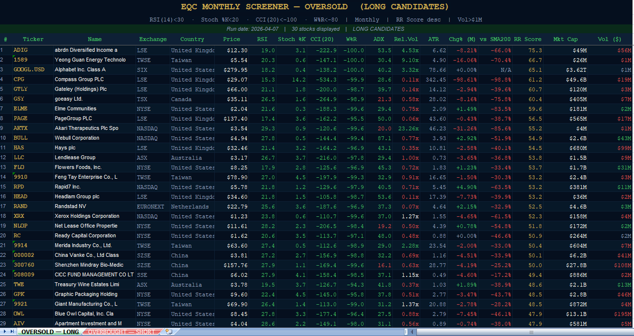Click the ATR cell 342.45

(434, 79)
